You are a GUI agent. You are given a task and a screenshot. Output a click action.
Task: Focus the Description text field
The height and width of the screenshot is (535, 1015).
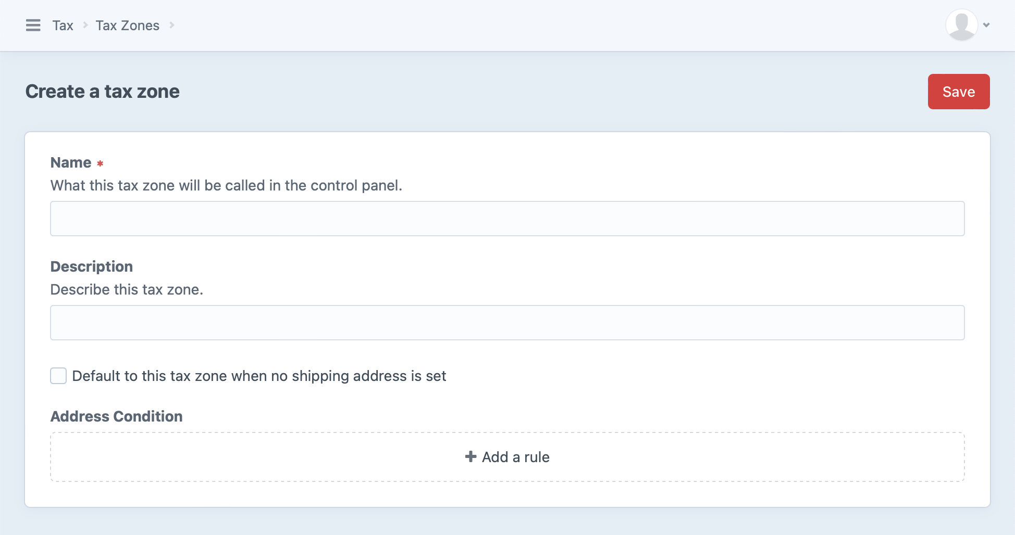pos(507,323)
